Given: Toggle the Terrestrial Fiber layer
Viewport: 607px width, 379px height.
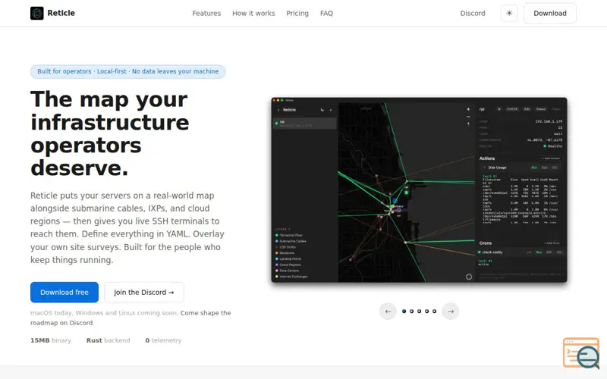Looking at the screenshot, I should pyautogui.click(x=289, y=235).
